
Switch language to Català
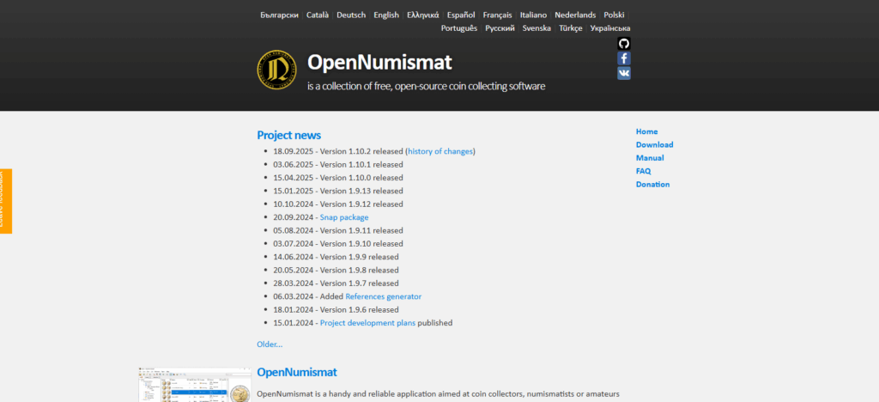(318, 15)
